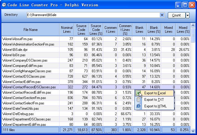The image size is (197, 135).
Task: Click into the Directory path field
Action: point(93,15)
